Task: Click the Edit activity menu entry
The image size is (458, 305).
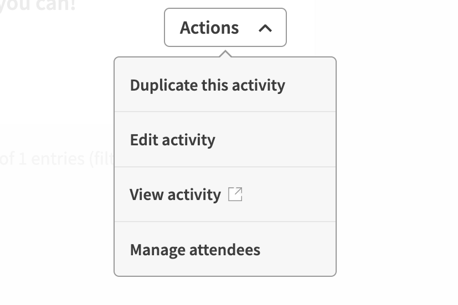Action: 172,140
